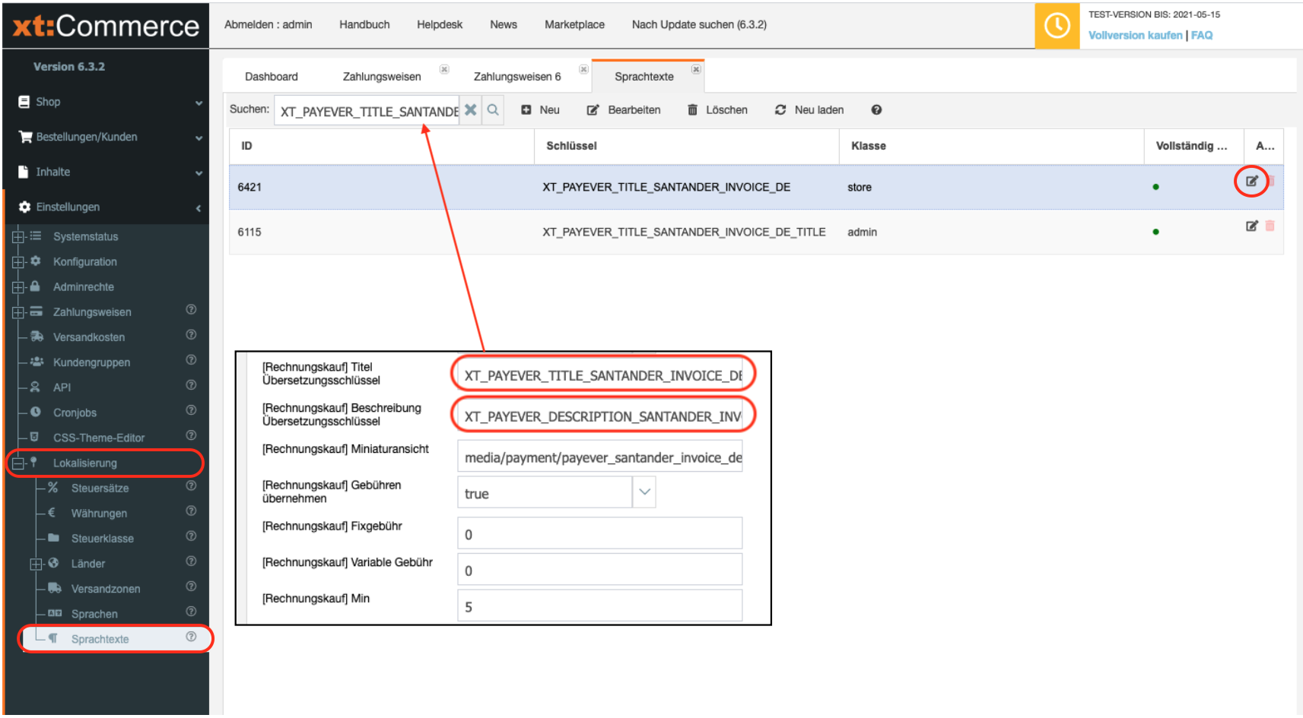The width and height of the screenshot is (1303, 718).
Task: Expand the Länder tree node
Action: pyautogui.click(x=36, y=564)
